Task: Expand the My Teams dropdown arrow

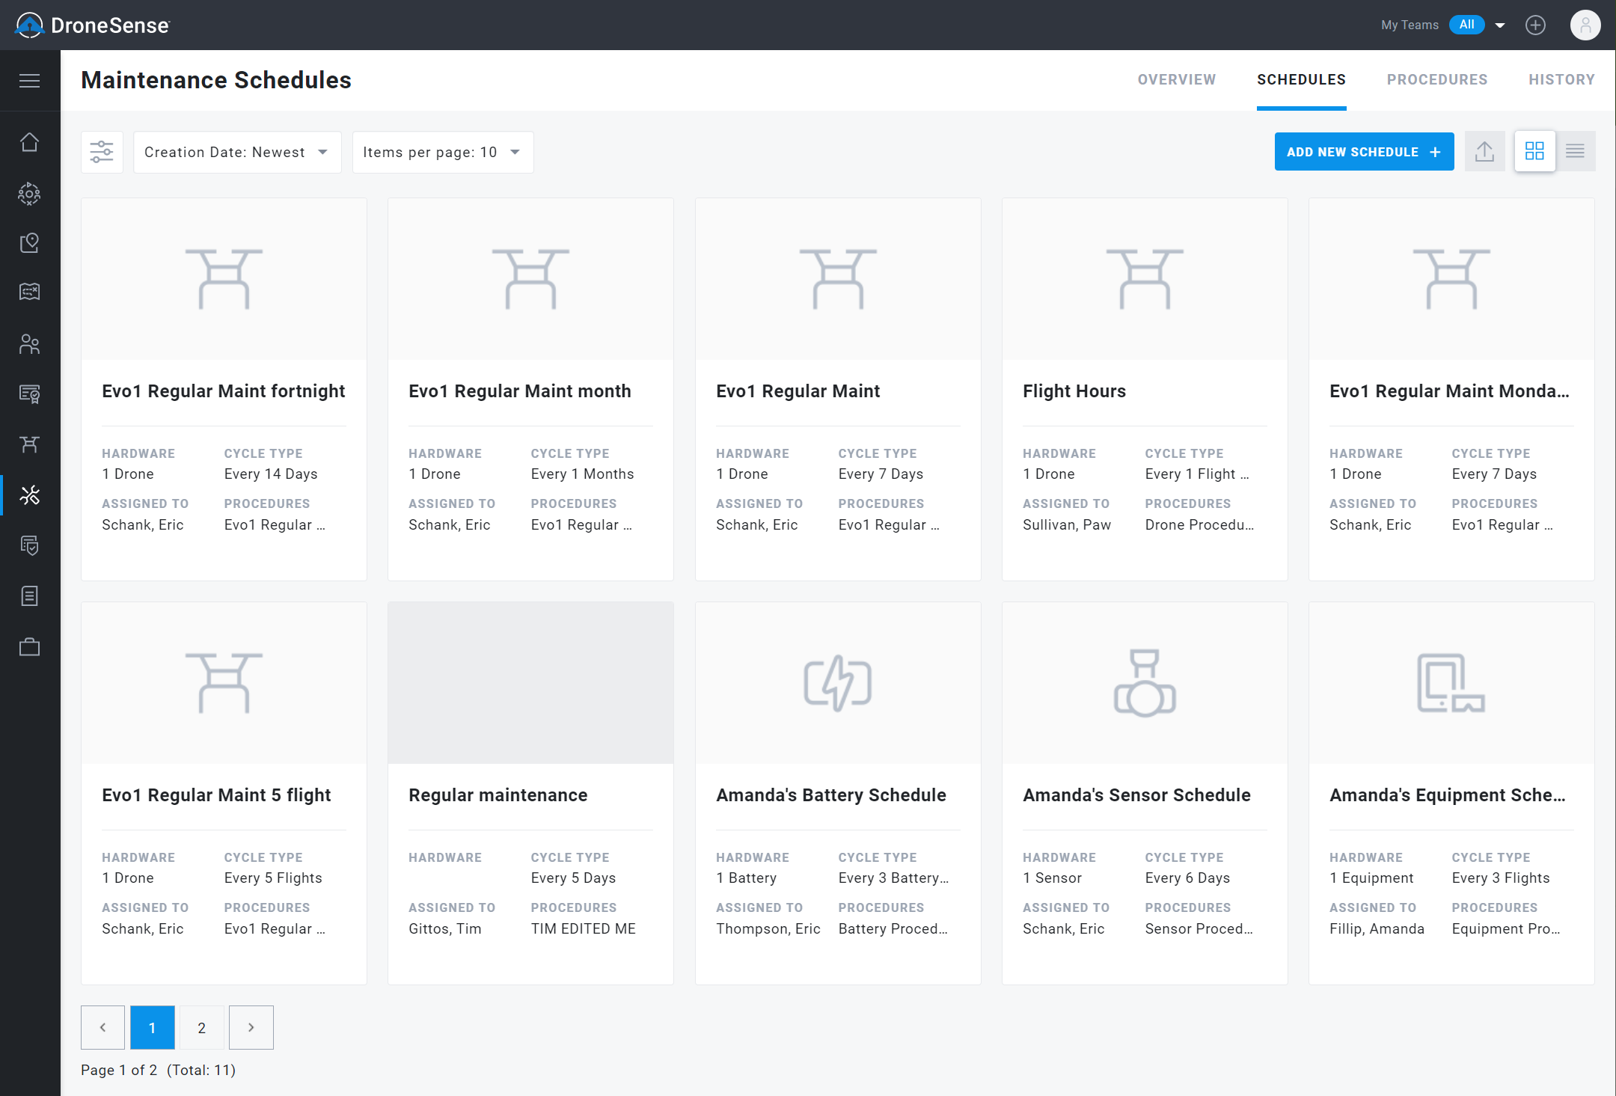Action: coord(1500,25)
